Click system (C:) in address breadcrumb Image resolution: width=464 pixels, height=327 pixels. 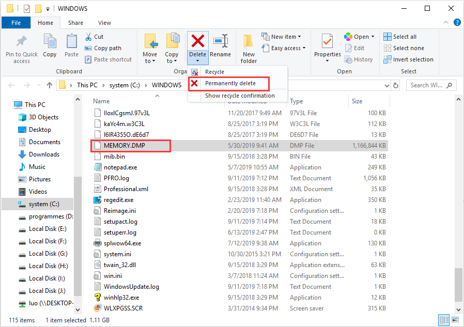125,85
